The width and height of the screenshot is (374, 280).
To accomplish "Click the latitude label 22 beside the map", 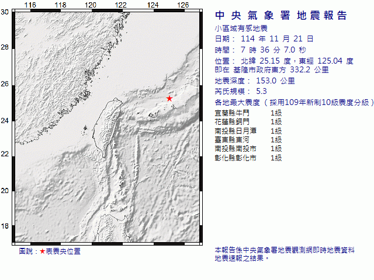I will [5, 154].
